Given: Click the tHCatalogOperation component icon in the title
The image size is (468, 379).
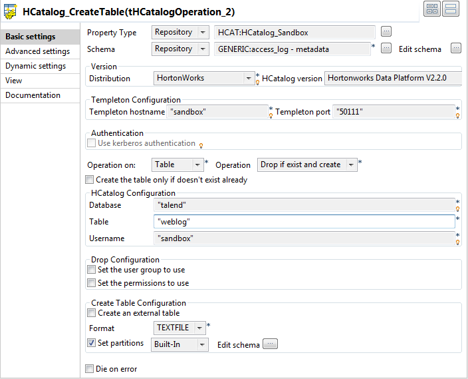Looking at the screenshot, I should (10, 12).
